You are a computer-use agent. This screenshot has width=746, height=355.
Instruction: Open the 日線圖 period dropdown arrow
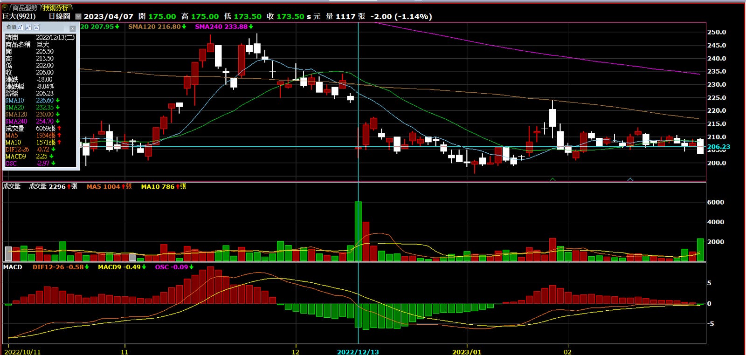click(x=78, y=16)
